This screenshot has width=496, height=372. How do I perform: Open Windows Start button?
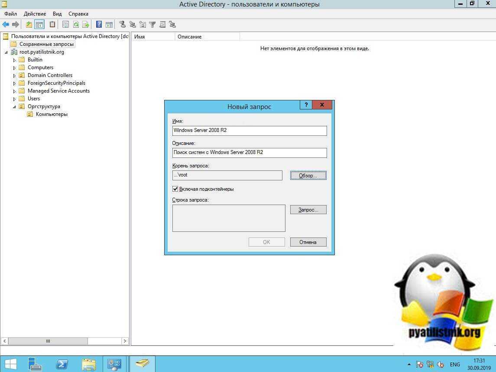(10, 364)
